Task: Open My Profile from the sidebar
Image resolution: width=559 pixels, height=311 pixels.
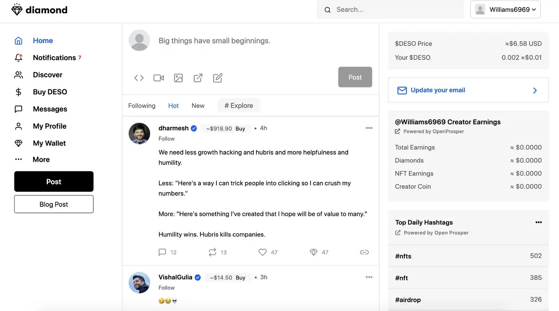Action: (50, 126)
